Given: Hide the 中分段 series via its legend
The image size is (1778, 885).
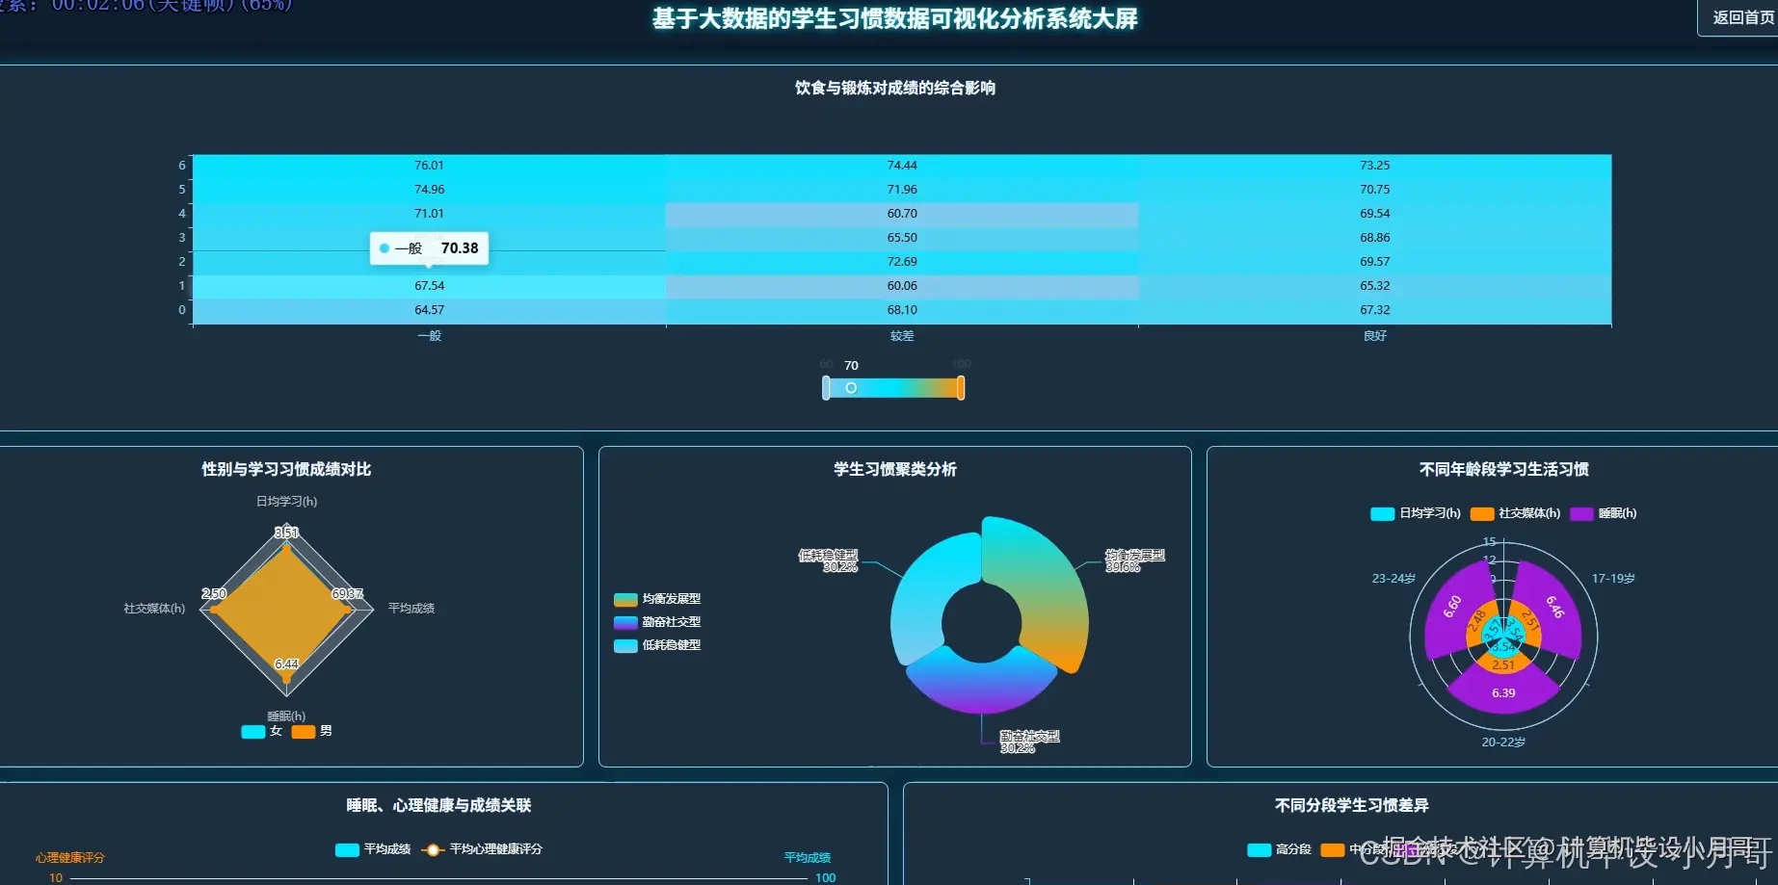Looking at the screenshot, I should tap(1334, 849).
